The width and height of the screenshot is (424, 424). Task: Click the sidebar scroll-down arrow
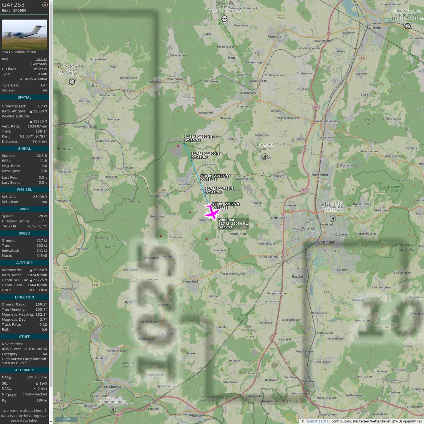51,422
